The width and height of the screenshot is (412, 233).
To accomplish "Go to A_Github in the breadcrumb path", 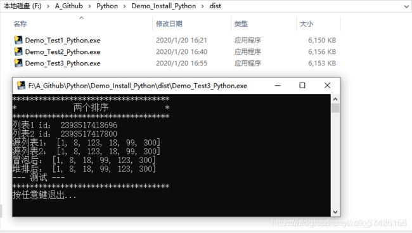I will pos(69,6).
